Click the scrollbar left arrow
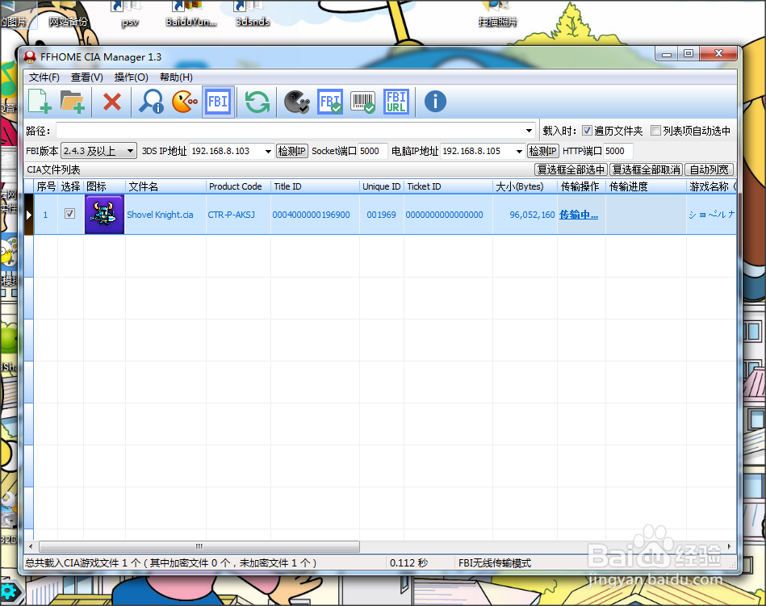The width and height of the screenshot is (766, 606). (31, 546)
